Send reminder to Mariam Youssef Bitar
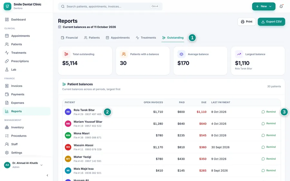290x181 pixels. [x=268, y=123]
